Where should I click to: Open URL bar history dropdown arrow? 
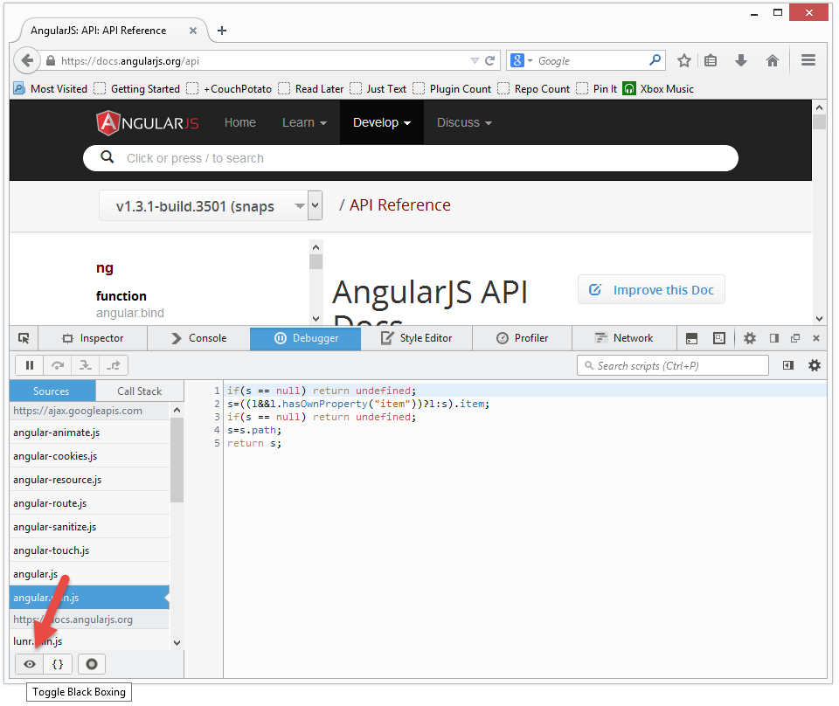[x=474, y=60]
